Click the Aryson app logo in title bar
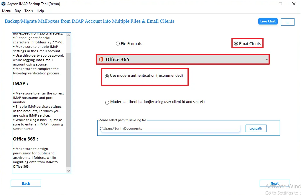 (x=4, y=4)
